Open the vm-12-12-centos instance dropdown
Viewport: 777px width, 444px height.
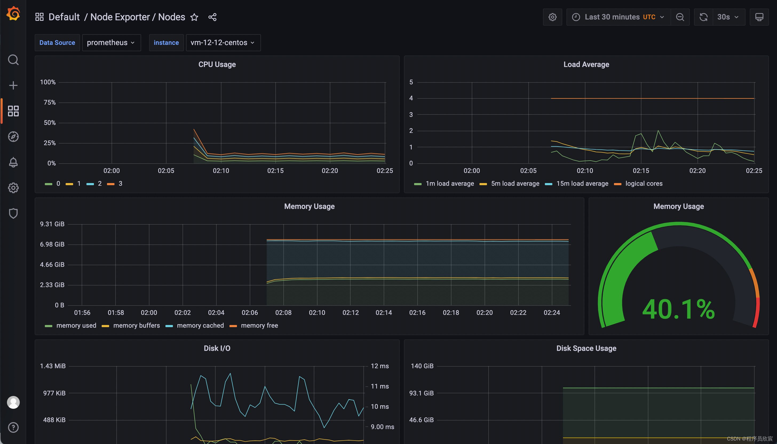pyautogui.click(x=223, y=43)
